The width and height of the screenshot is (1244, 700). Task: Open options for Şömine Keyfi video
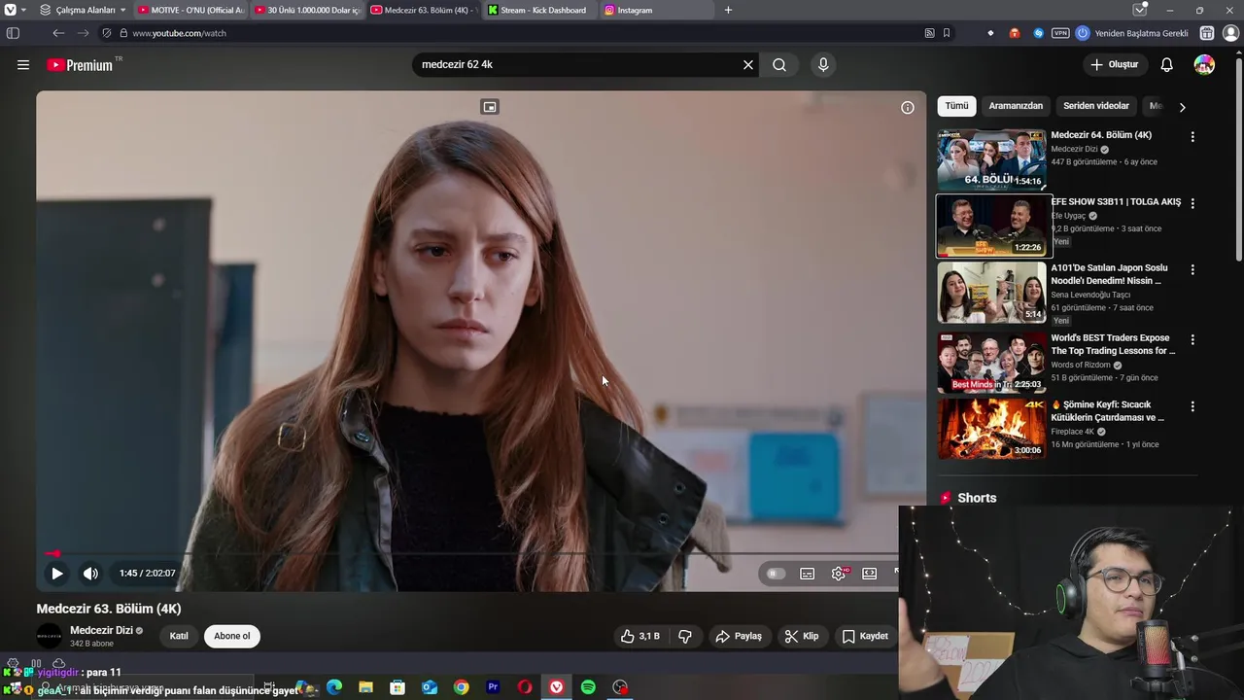point(1192,406)
